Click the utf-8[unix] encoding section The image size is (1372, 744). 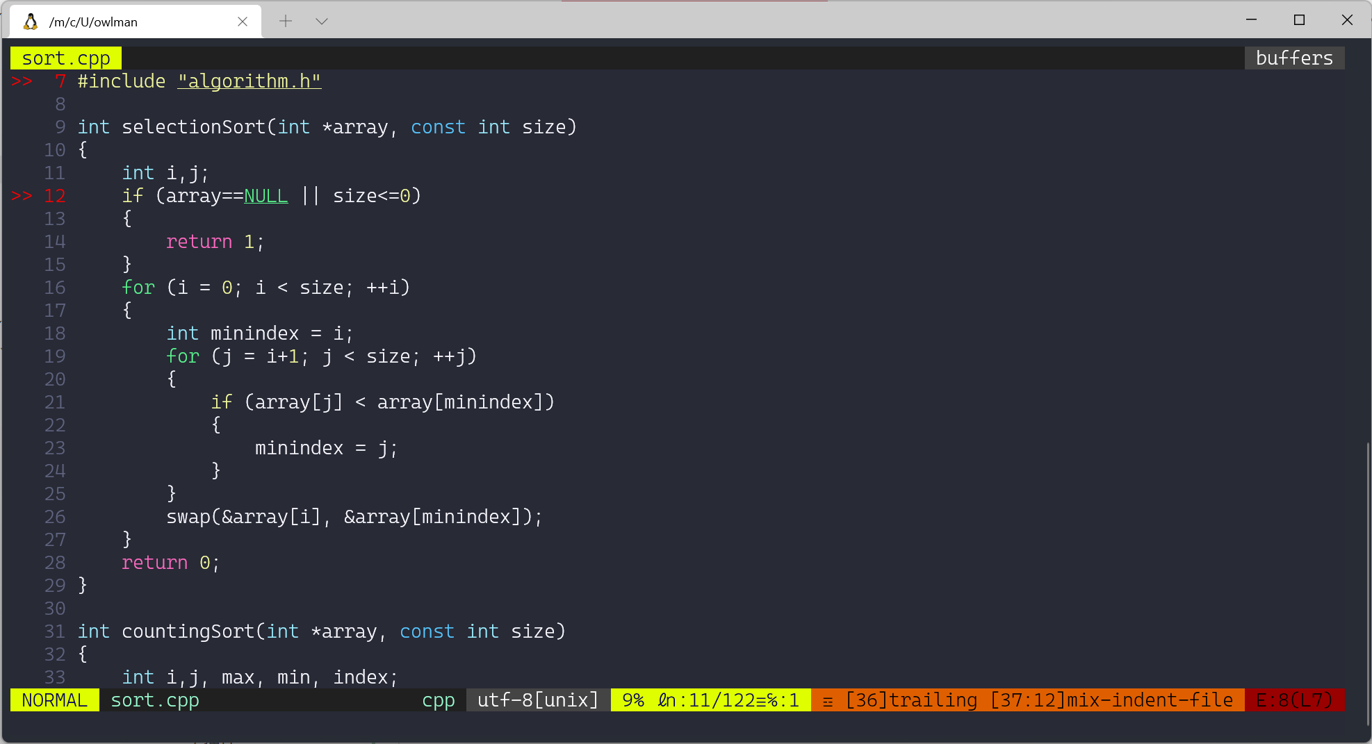point(538,700)
